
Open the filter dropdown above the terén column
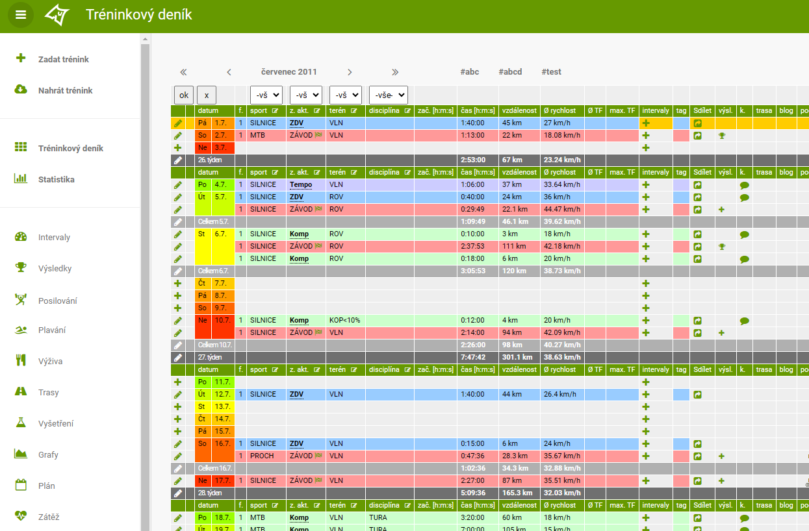point(346,95)
